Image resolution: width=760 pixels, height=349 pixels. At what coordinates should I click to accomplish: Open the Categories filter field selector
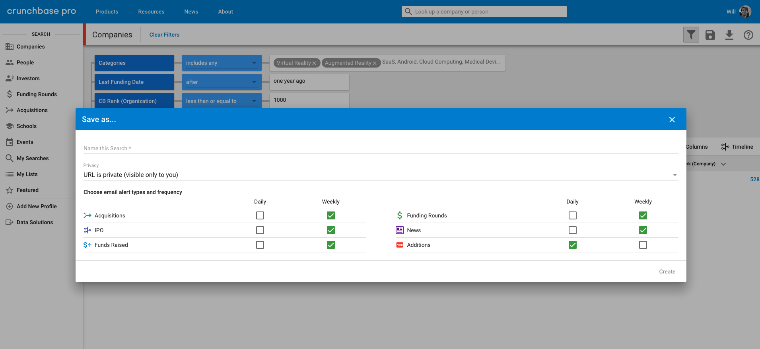pos(134,63)
